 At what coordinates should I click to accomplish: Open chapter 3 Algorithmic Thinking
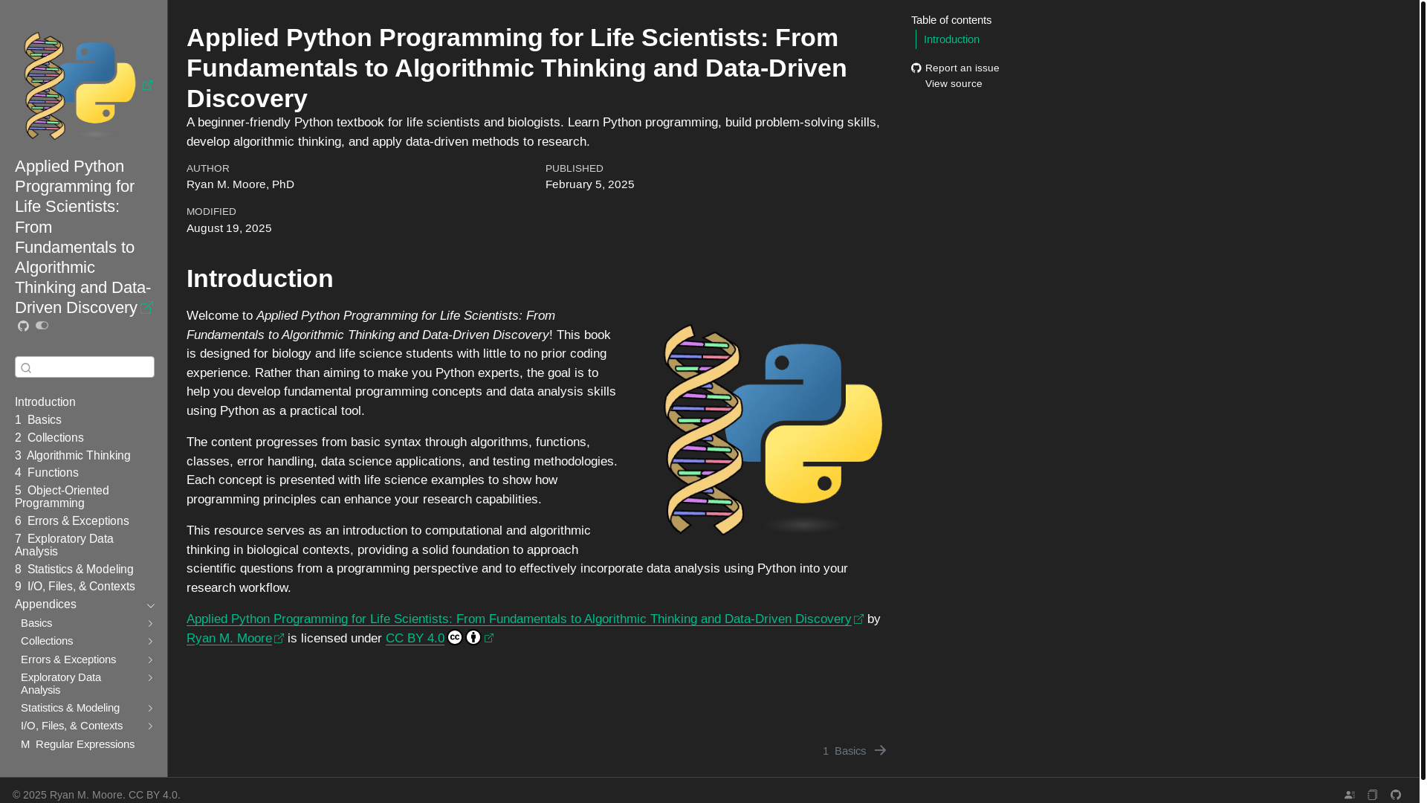73,456
